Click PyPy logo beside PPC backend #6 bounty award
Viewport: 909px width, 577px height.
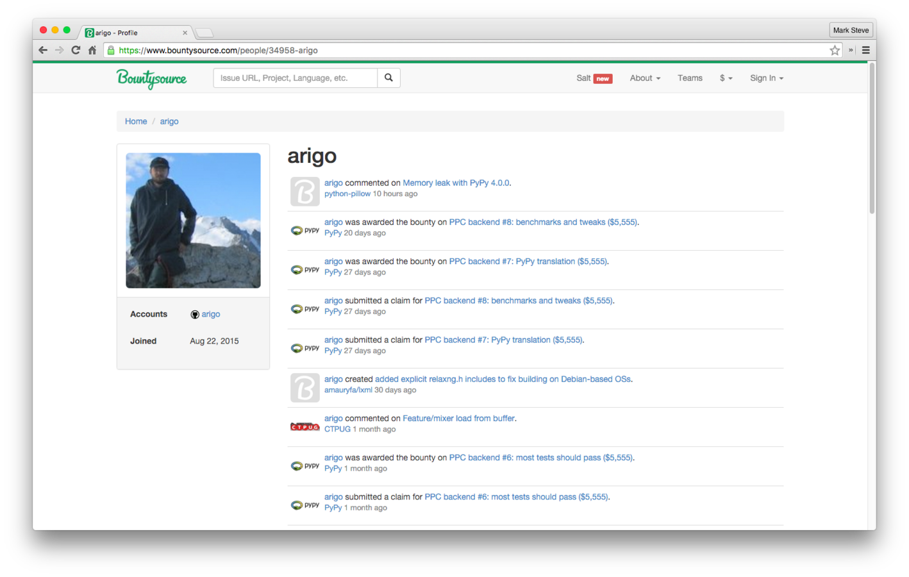(x=304, y=465)
